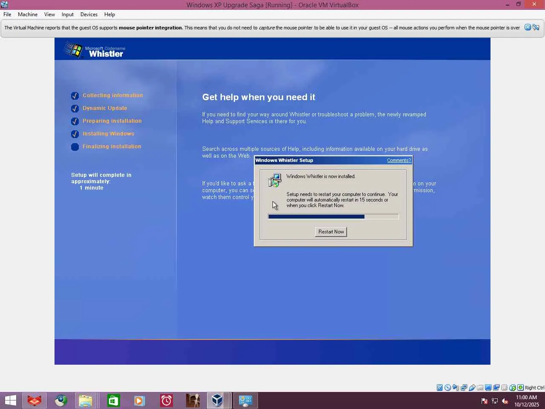545x409 pixels.
Task: Open the media player taskbar icon
Action: pos(139,400)
